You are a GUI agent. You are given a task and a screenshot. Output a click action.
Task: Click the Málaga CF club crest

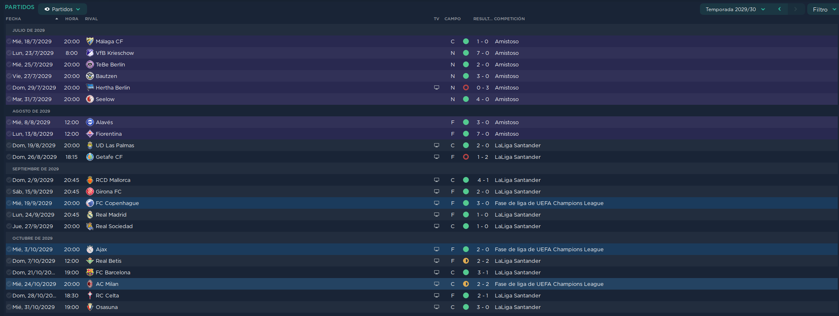tap(90, 41)
